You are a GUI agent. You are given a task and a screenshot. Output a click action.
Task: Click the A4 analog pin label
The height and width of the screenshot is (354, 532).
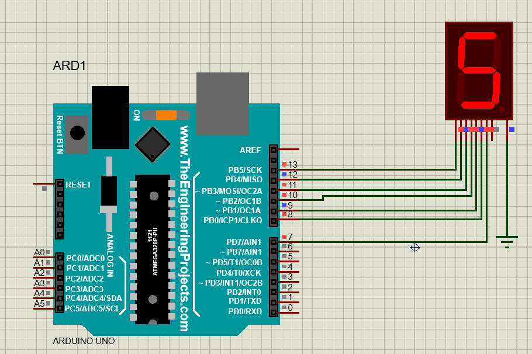pyautogui.click(x=39, y=293)
